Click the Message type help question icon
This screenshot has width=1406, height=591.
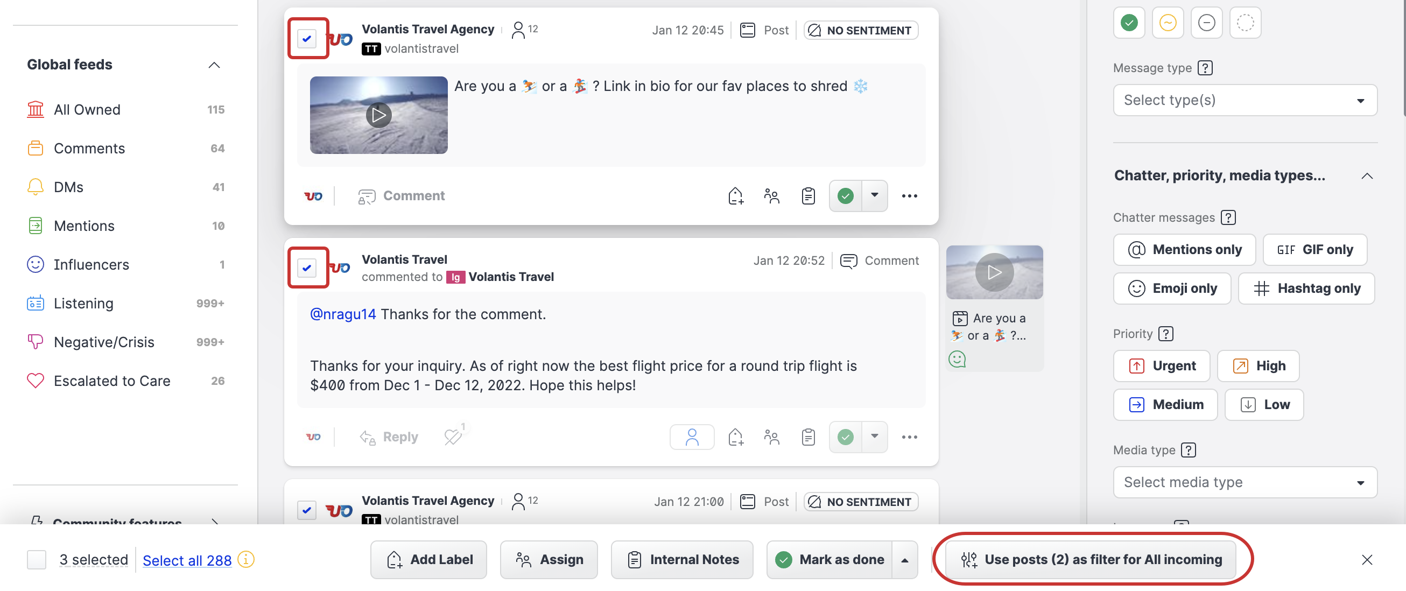[1205, 68]
